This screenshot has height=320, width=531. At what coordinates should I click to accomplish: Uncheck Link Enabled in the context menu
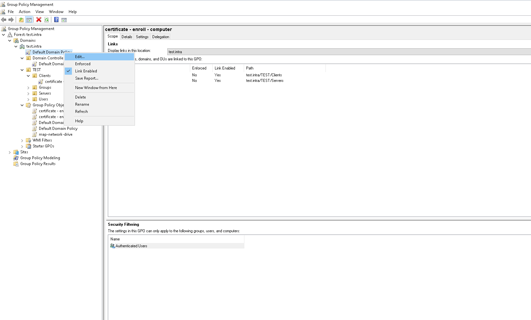(x=86, y=71)
